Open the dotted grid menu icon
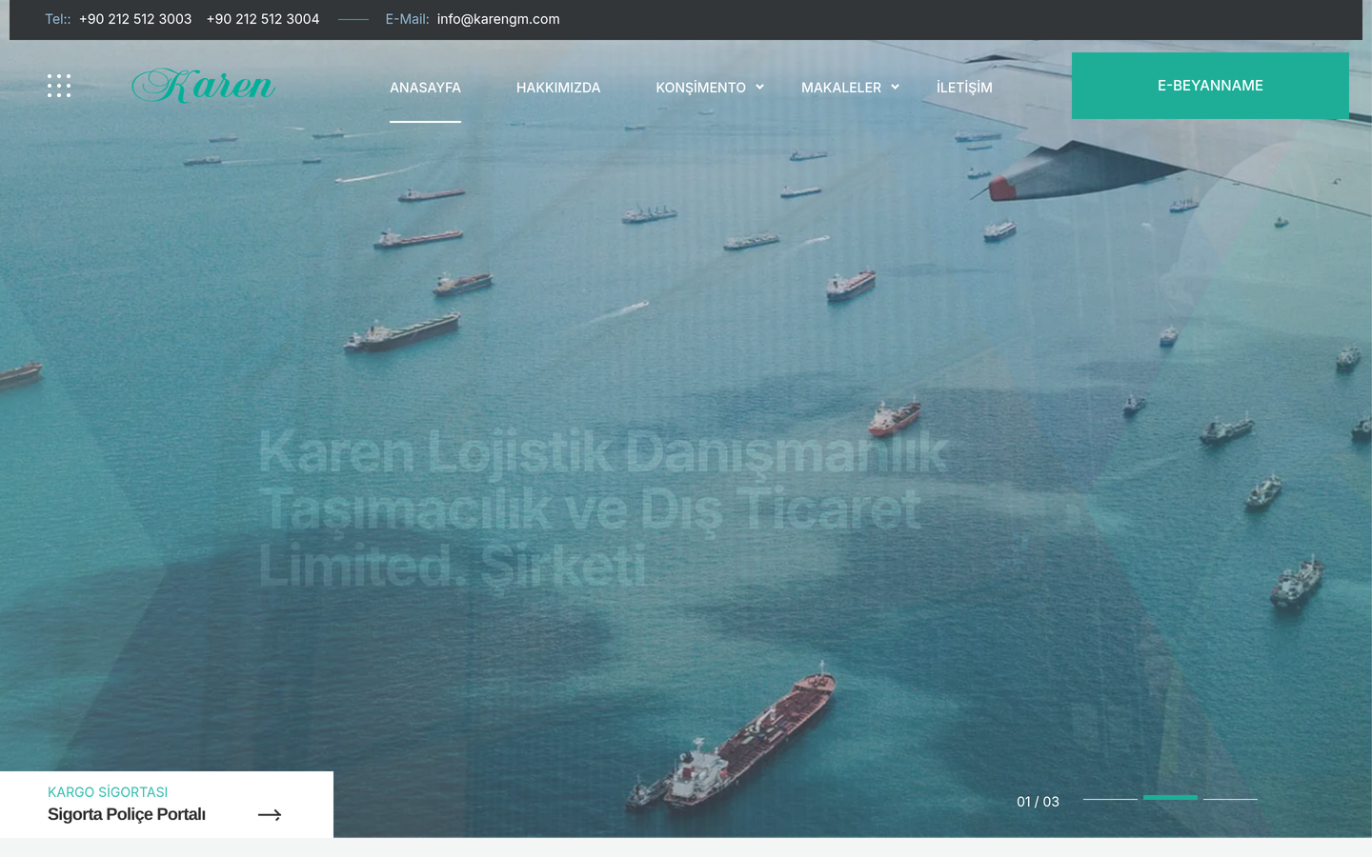Screen dimensions: 1372x857 click(x=59, y=86)
